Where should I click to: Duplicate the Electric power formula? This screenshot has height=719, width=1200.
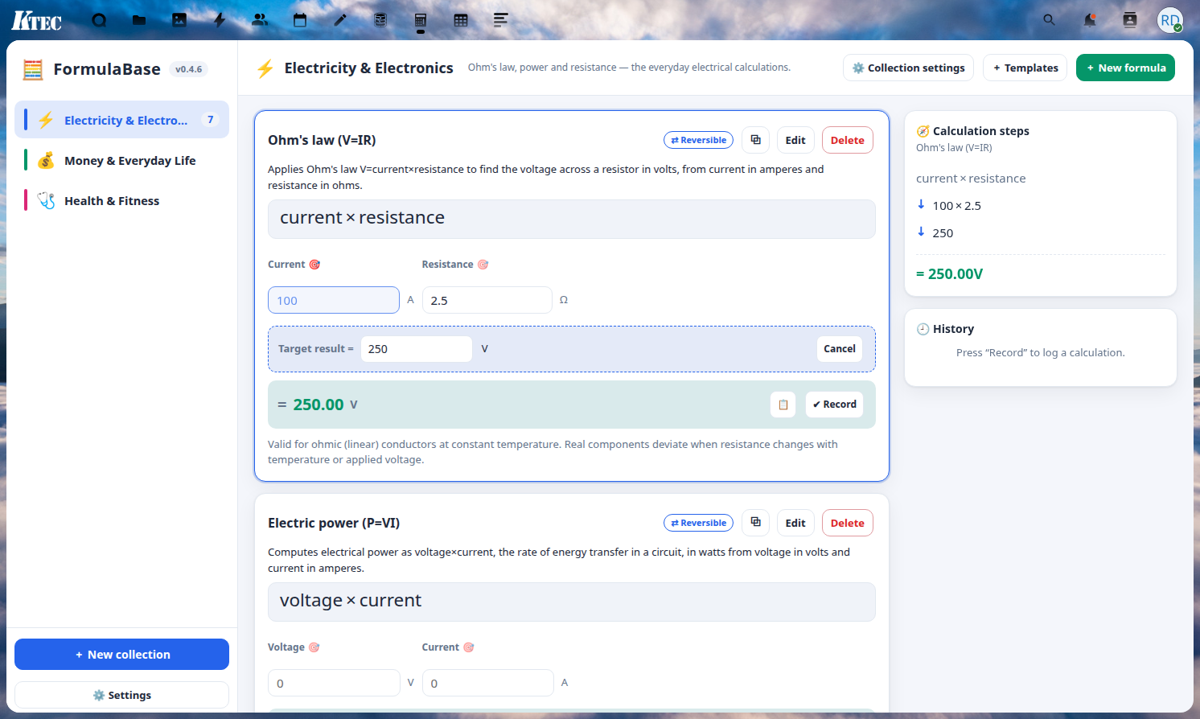point(755,523)
